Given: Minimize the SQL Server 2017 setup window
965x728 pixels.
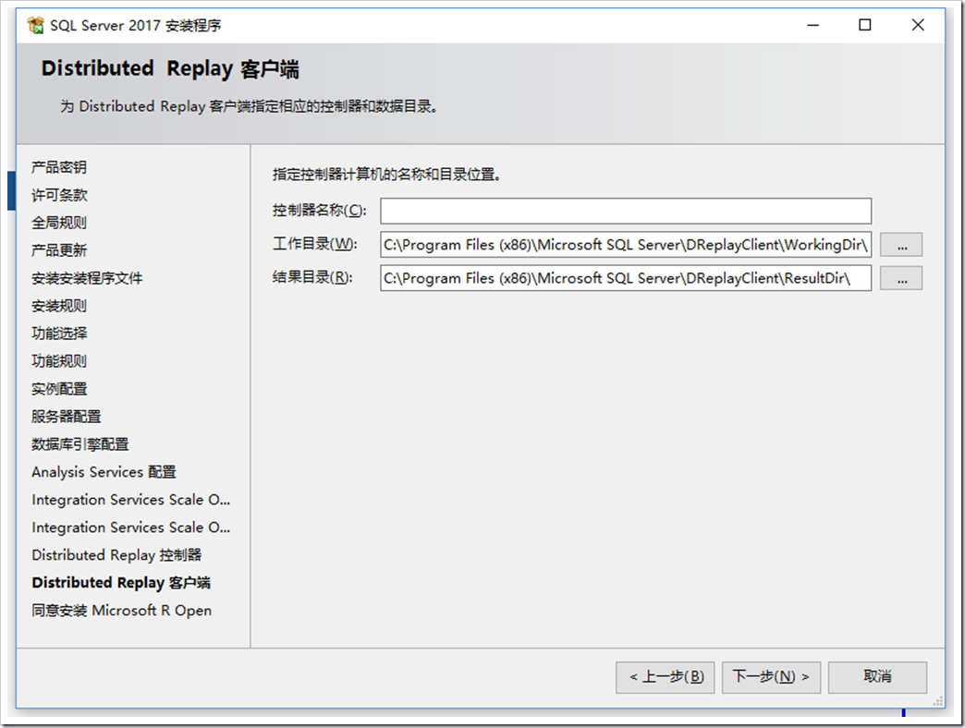Looking at the screenshot, I should pyautogui.click(x=813, y=25).
